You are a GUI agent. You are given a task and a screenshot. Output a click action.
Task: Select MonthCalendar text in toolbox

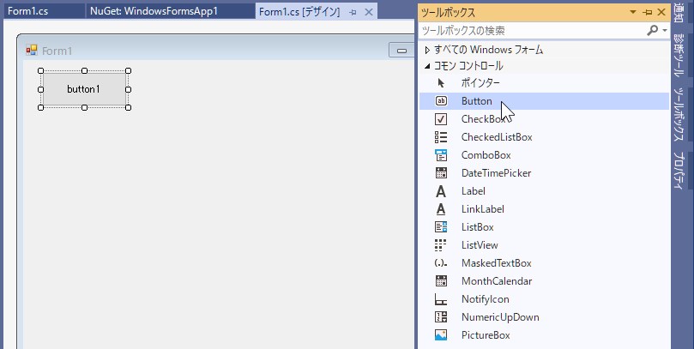coord(497,281)
